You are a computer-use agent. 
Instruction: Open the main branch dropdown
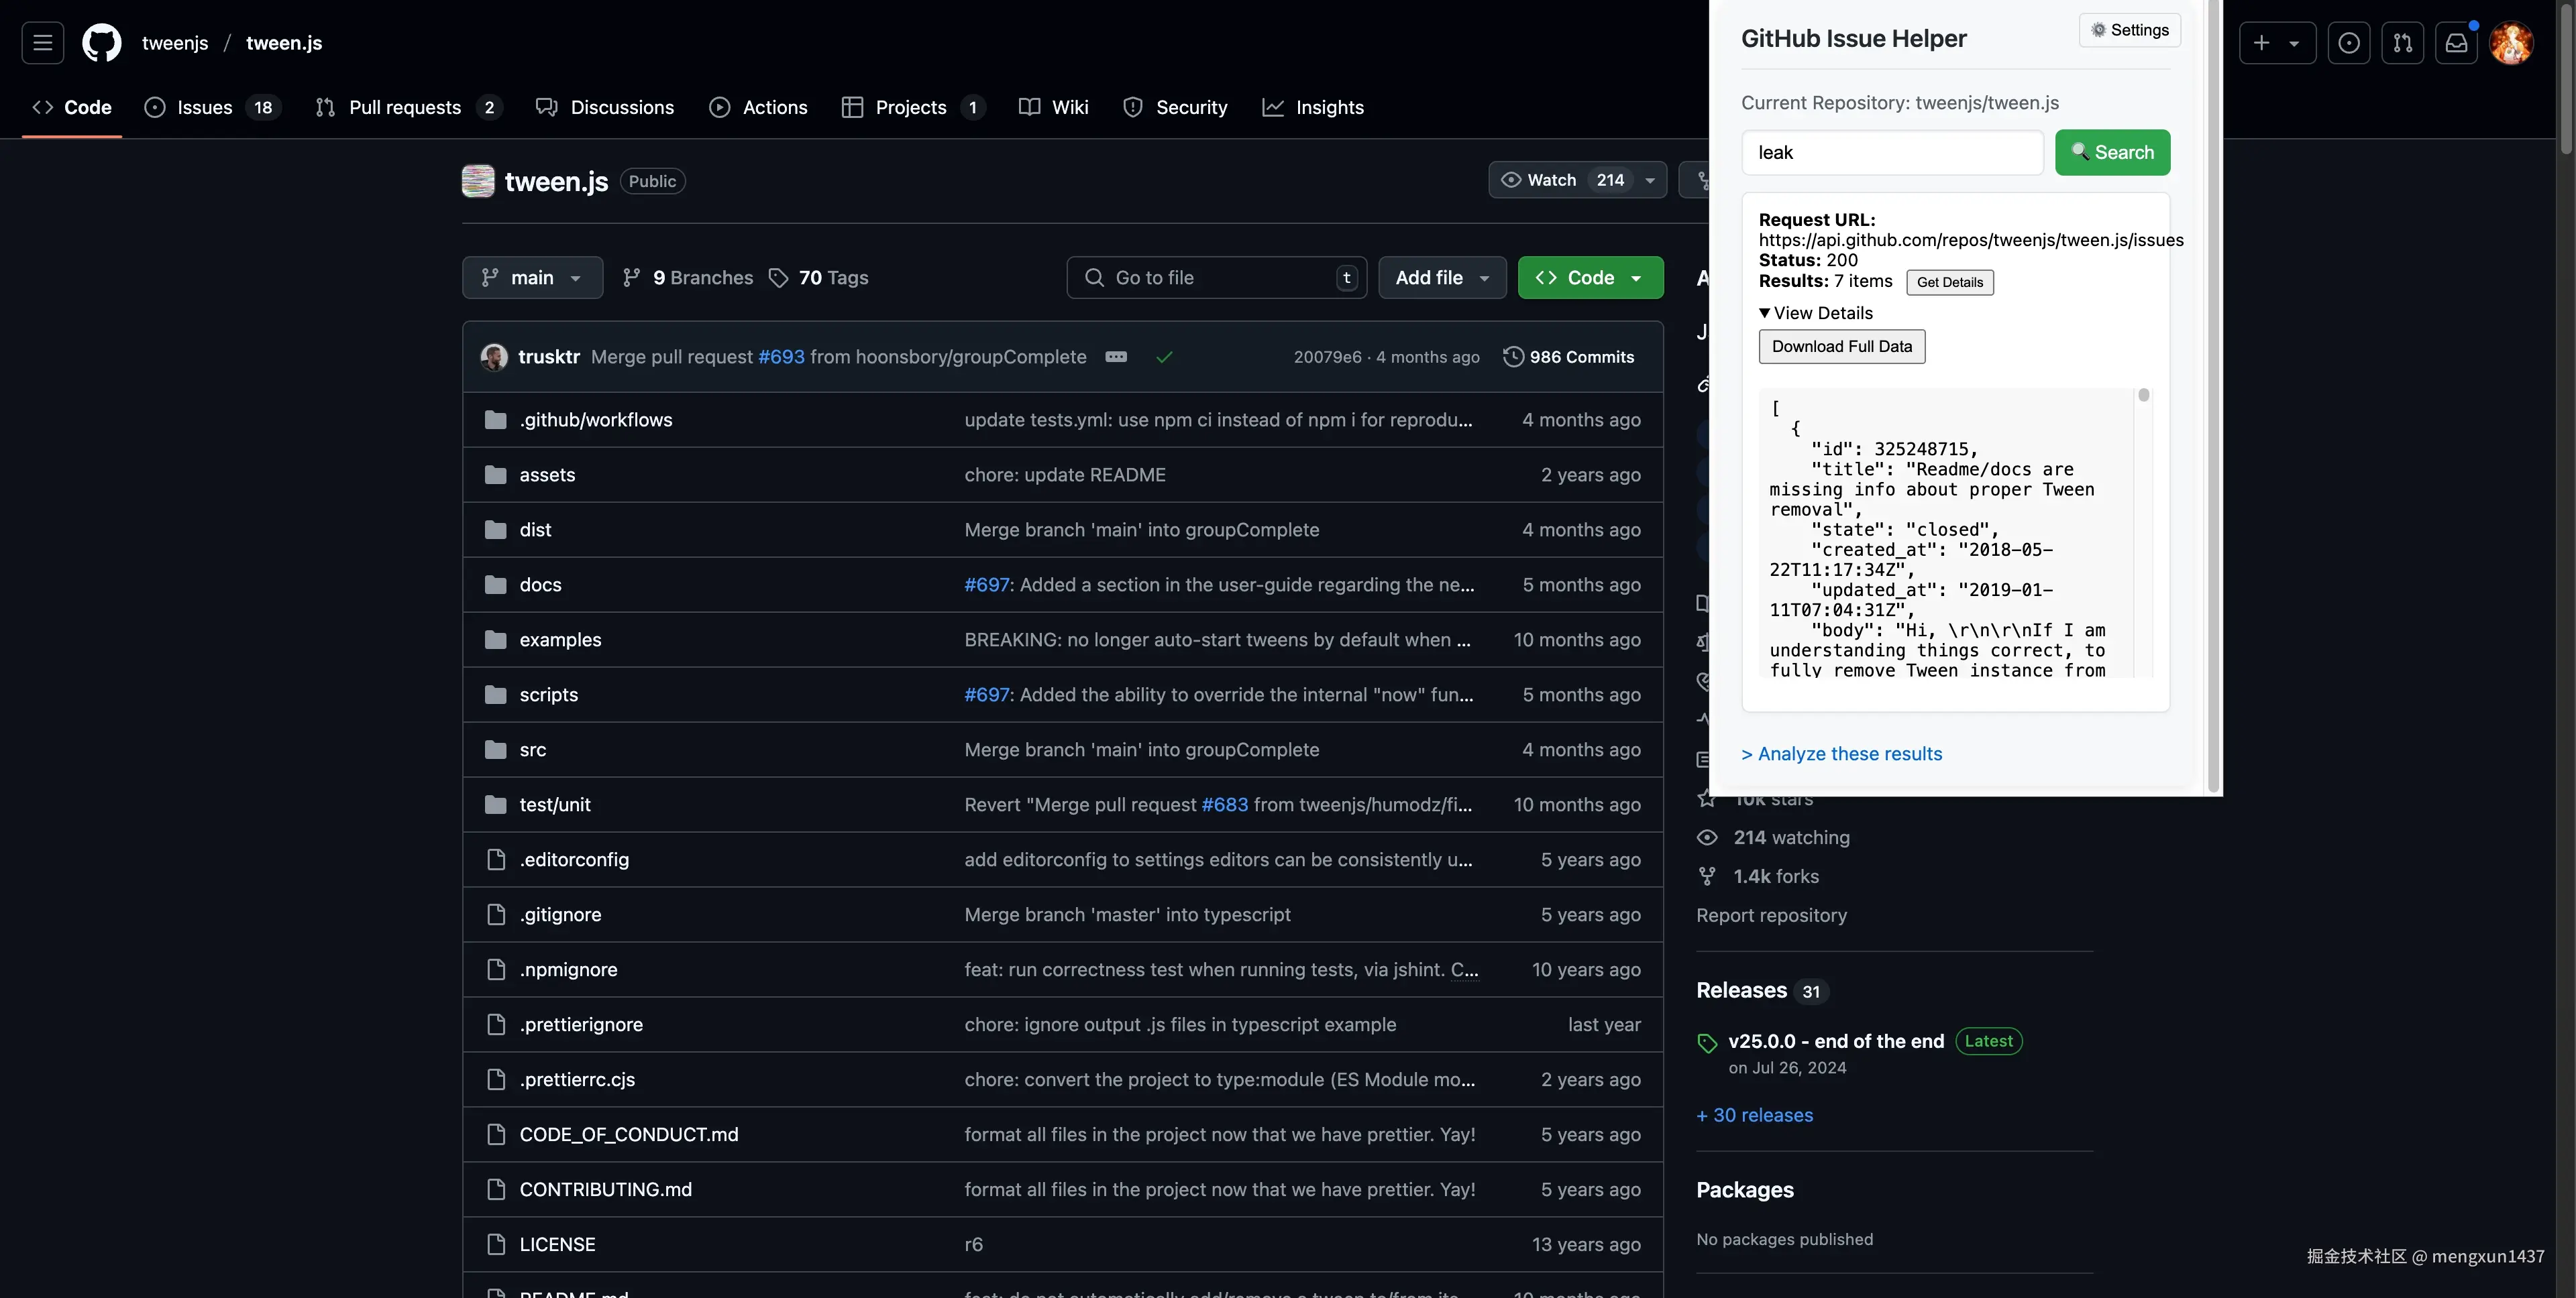coord(532,278)
